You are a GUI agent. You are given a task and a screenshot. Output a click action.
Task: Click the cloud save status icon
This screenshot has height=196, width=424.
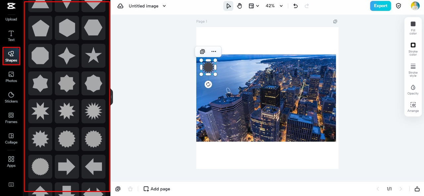tap(121, 6)
